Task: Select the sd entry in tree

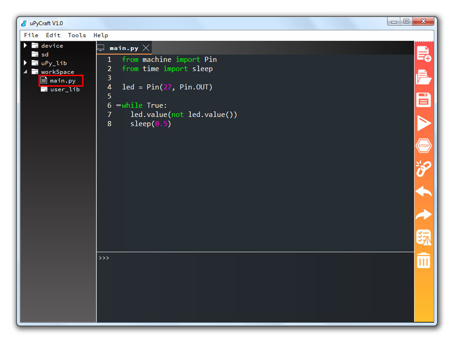Action: (45, 55)
